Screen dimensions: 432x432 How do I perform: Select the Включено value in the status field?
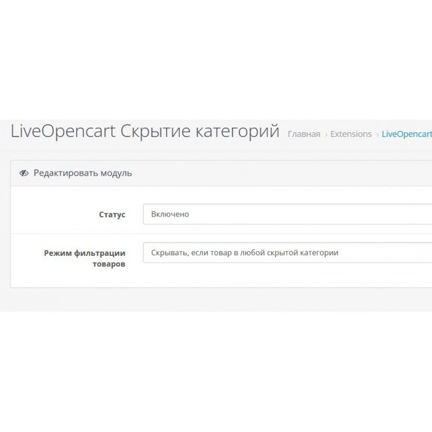click(x=170, y=214)
